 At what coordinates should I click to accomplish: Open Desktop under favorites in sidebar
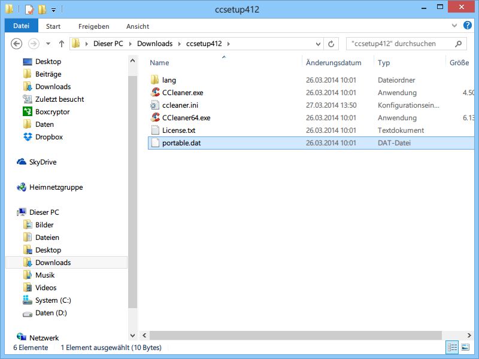pyautogui.click(x=48, y=62)
